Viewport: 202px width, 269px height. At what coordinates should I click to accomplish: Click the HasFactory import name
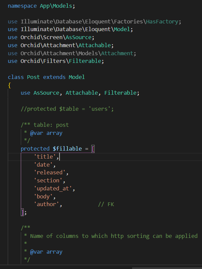click(x=162, y=22)
